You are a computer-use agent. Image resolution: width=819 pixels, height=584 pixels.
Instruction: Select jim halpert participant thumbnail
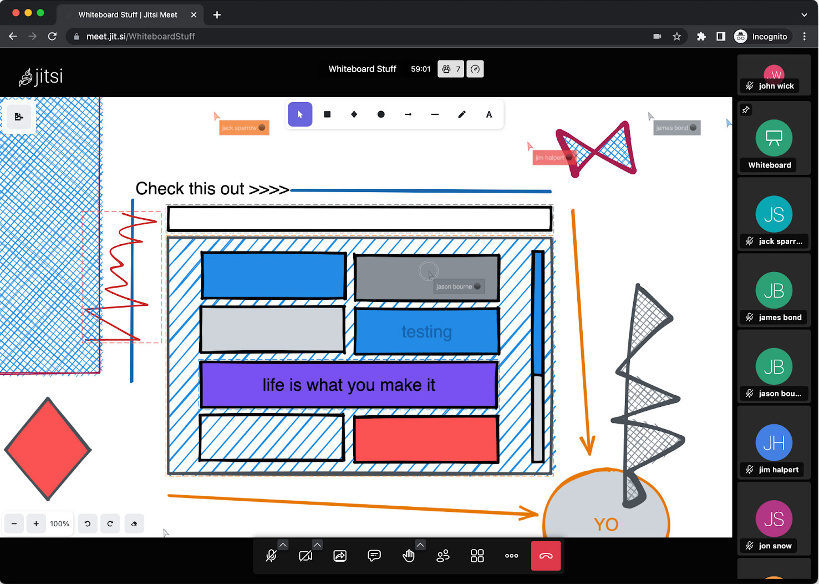pyautogui.click(x=774, y=442)
